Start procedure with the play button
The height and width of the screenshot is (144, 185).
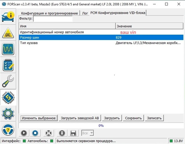tap(24, 133)
